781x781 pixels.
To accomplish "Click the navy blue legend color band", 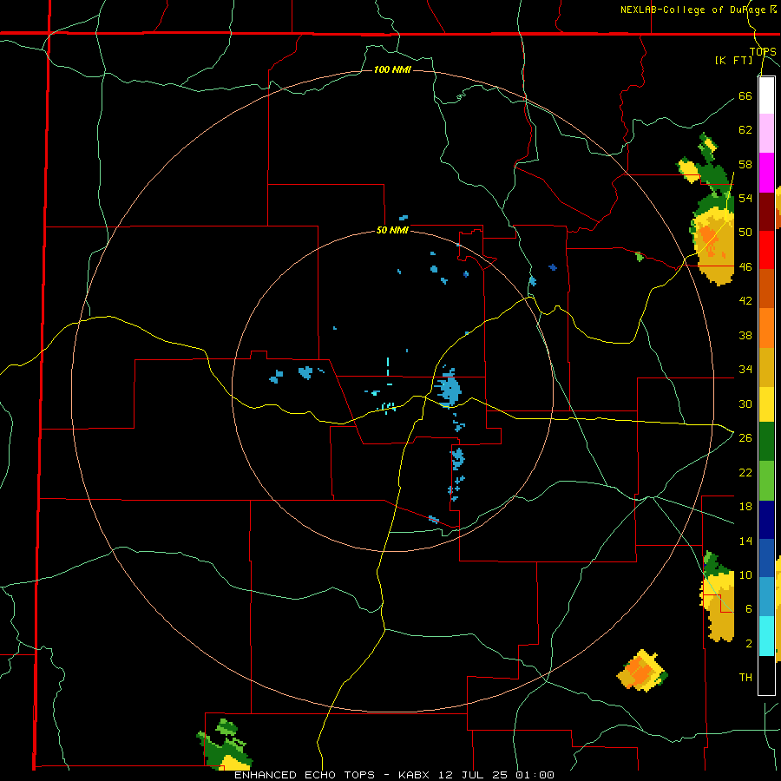I will pos(766,520).
